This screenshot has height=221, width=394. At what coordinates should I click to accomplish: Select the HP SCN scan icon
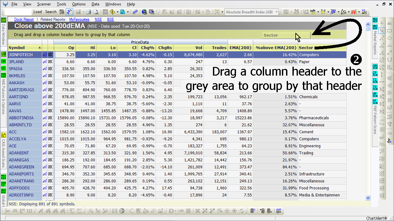pyautogui.click(x=375, y=95)
